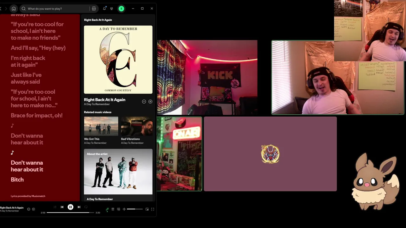This screenshot has height=228, width=406.
Task: Open the 'About the artist' band photo card
Action: point(118,172)
